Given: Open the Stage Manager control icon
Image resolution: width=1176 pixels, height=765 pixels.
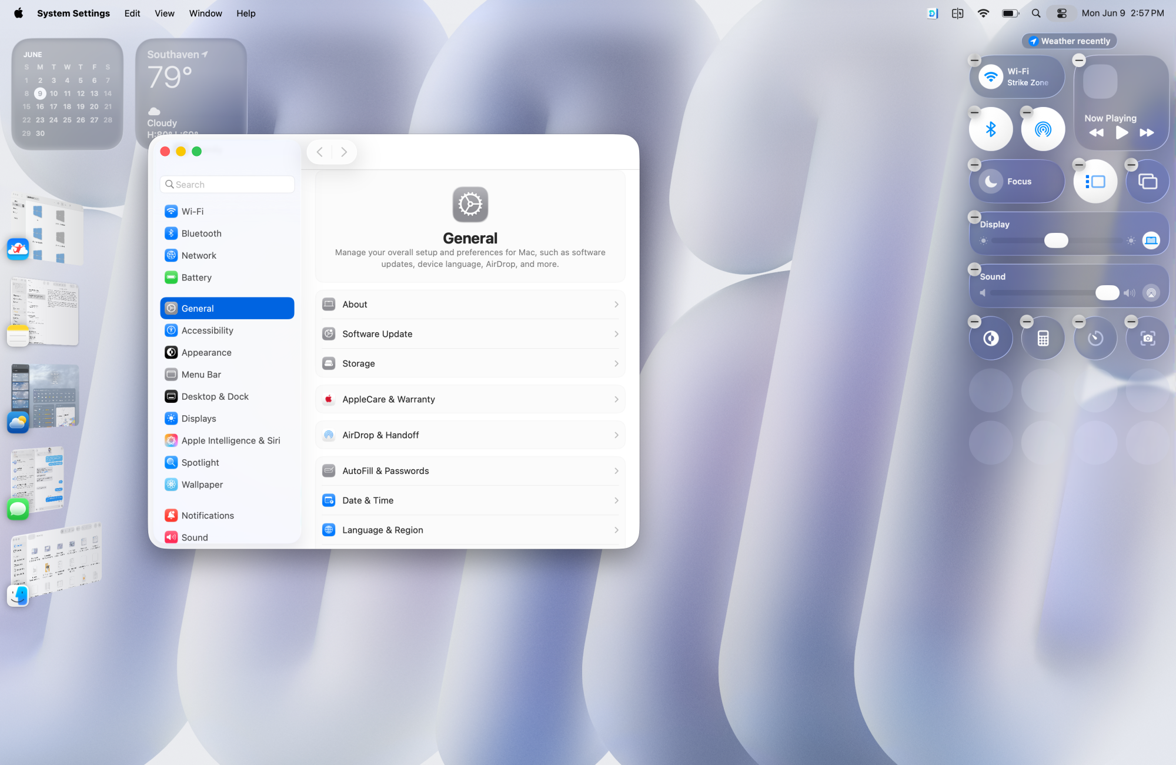Looking at the screenshot, I should 1095,182.
